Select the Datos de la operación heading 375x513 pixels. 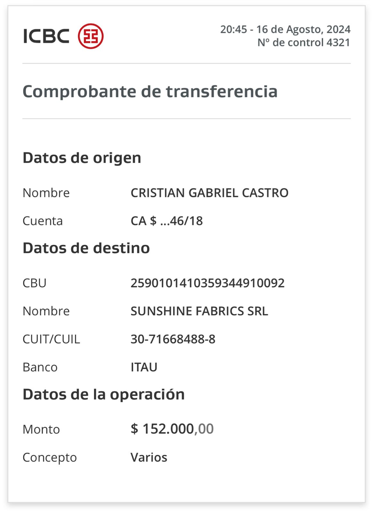coord(104,394)
